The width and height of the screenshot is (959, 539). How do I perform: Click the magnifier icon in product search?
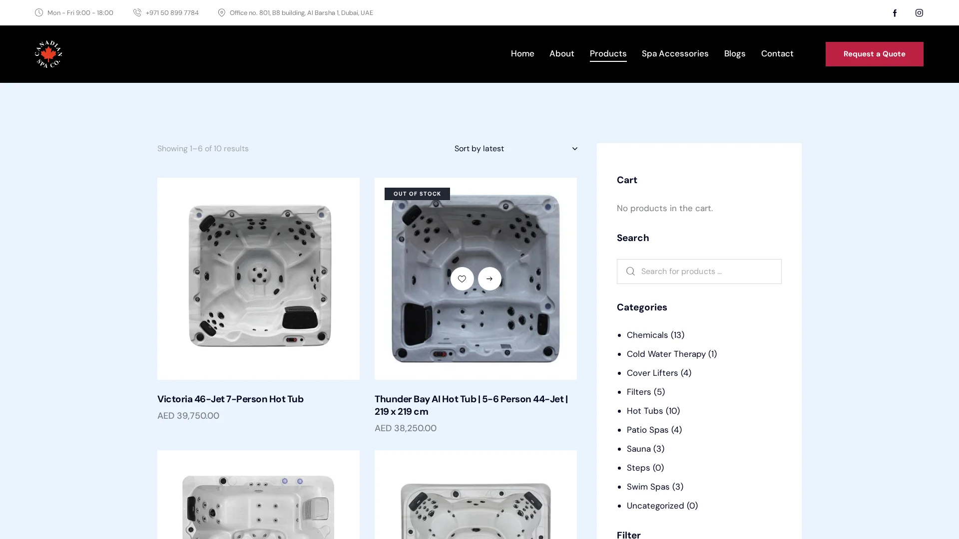tap(630, 271)
